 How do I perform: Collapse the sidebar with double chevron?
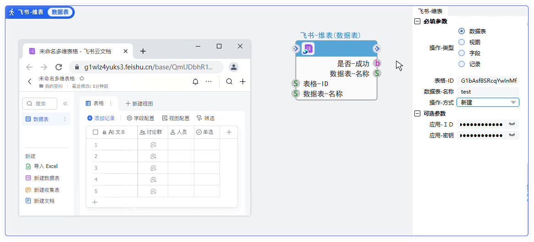pyautogui.click(x=65, y=104)
